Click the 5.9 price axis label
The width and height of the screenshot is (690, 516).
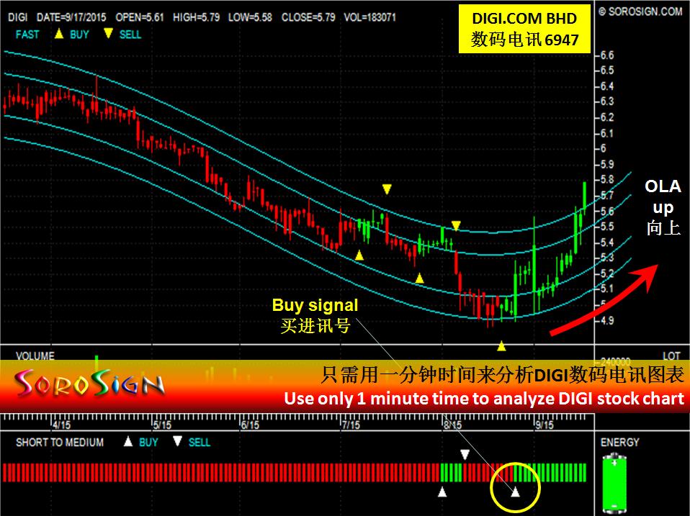tap(607, 164)
